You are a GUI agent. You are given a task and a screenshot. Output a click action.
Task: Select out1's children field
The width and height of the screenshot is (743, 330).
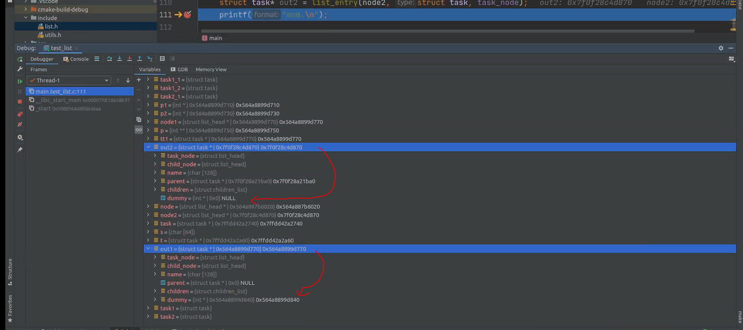(x=440, y=291)
